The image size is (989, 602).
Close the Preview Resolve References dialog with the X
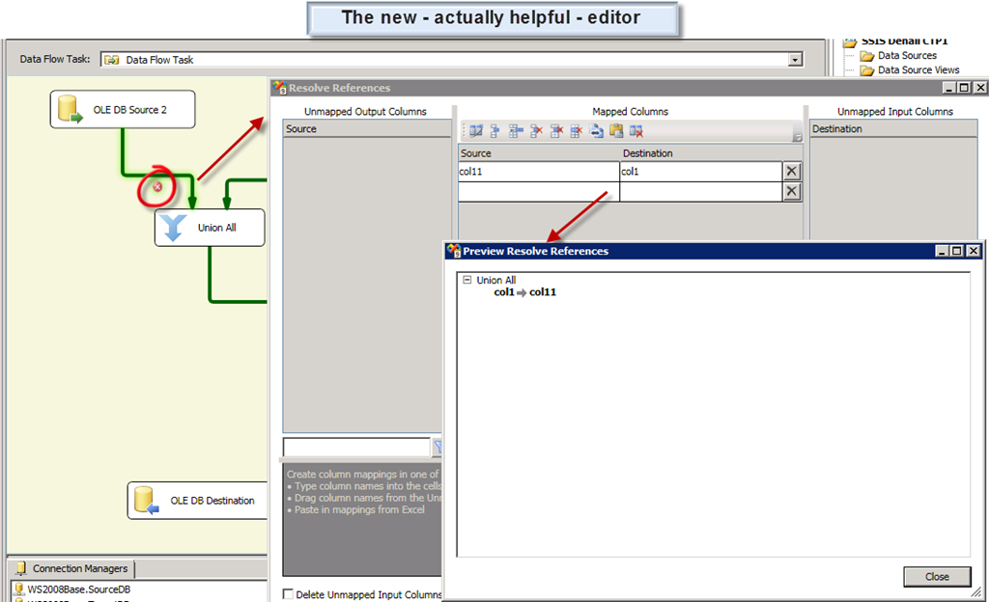coord(974,251)
